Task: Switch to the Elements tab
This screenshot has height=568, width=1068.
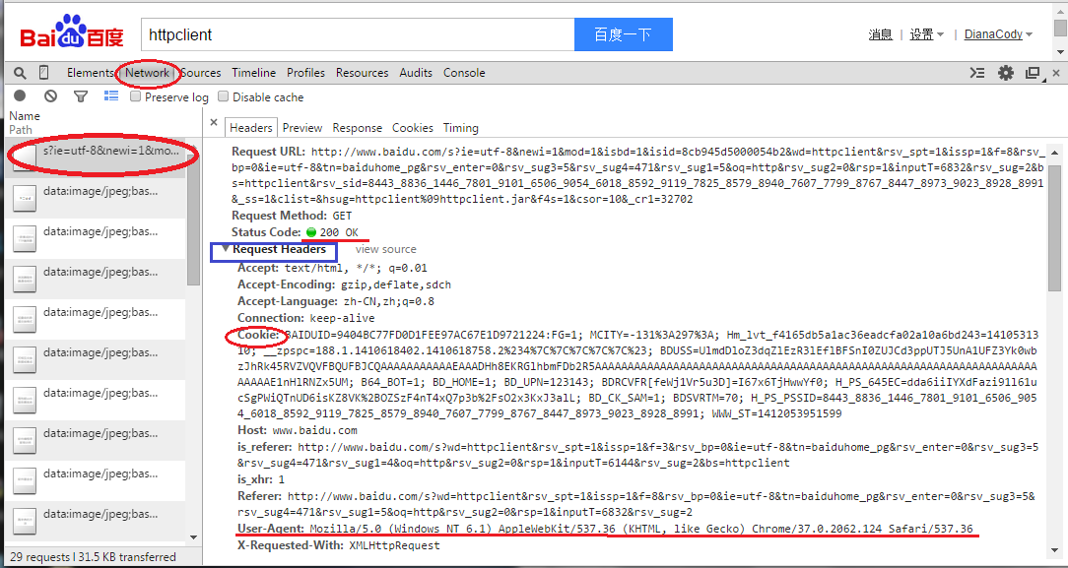Action: coord(90,73)
